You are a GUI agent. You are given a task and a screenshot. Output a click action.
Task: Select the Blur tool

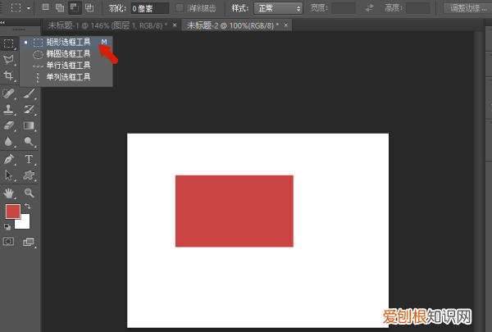[x=9, y=142]
